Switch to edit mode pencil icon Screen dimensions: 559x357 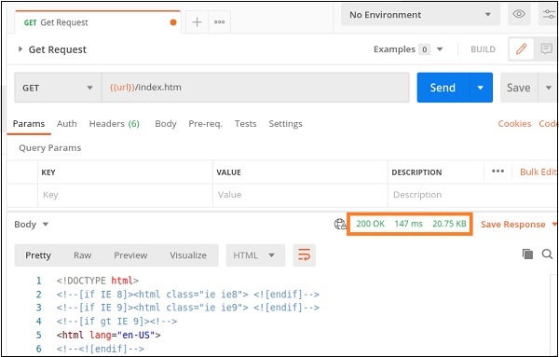(521, 48)
